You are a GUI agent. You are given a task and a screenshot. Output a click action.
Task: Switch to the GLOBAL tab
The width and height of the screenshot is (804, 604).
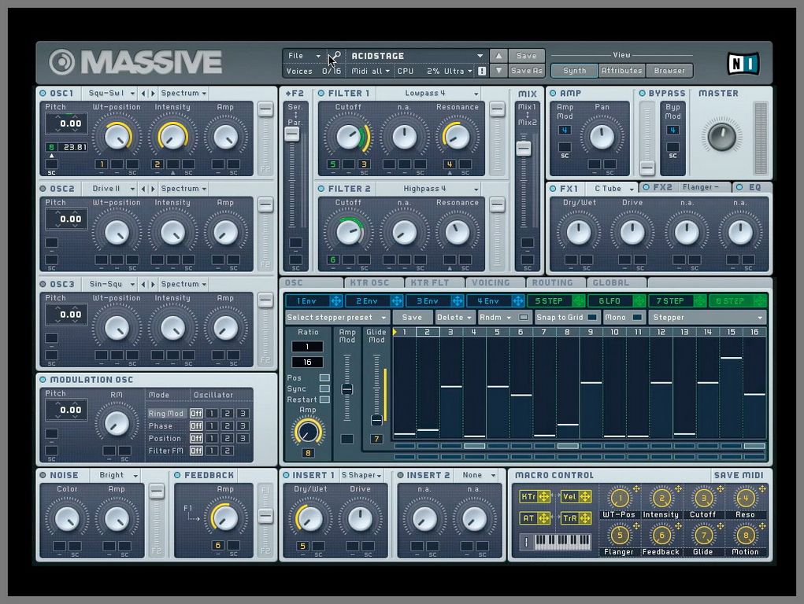617,283
